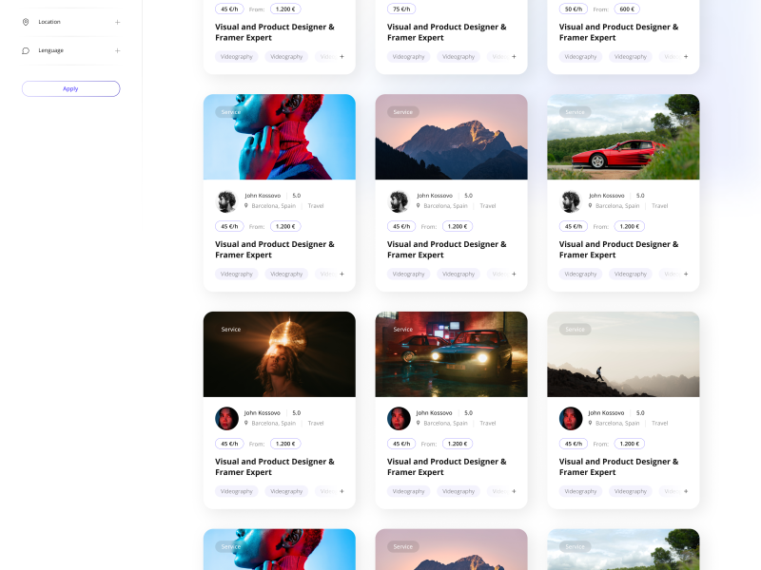Click the 50 €/h price pill
The height and width of the screenshot is (570, 761).
[x=574, y=9]
